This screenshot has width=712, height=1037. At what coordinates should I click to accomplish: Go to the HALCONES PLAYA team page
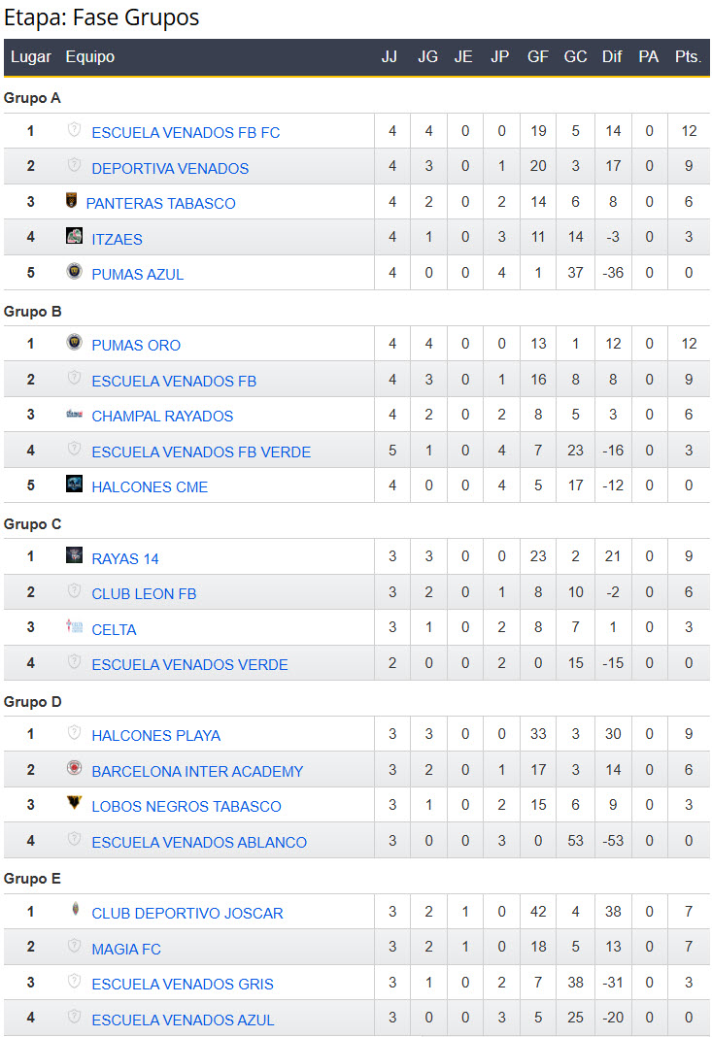tap(155, 735)
